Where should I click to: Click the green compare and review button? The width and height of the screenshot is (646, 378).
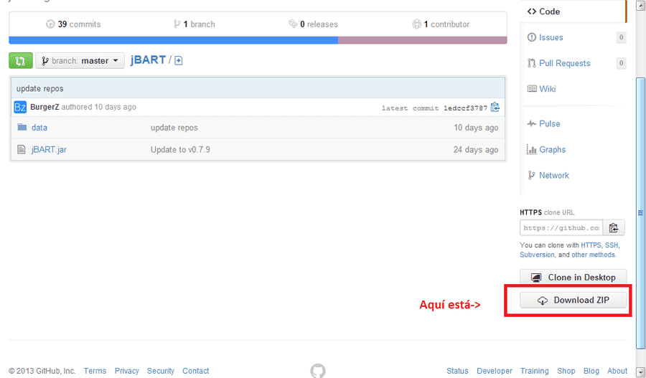point(21,60)
